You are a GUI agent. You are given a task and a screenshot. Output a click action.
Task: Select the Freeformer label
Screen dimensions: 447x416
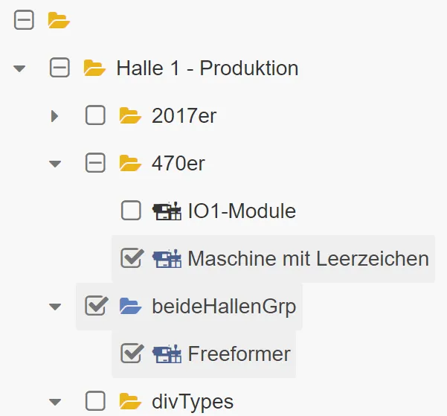click(239, 353)
